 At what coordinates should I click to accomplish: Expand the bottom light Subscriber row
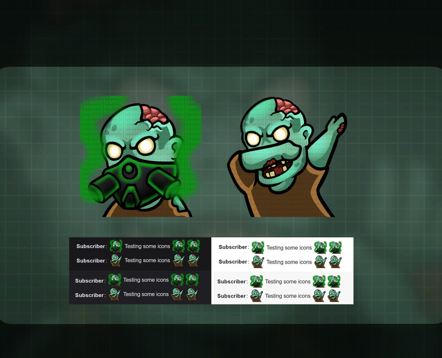(x=282, y=296)
